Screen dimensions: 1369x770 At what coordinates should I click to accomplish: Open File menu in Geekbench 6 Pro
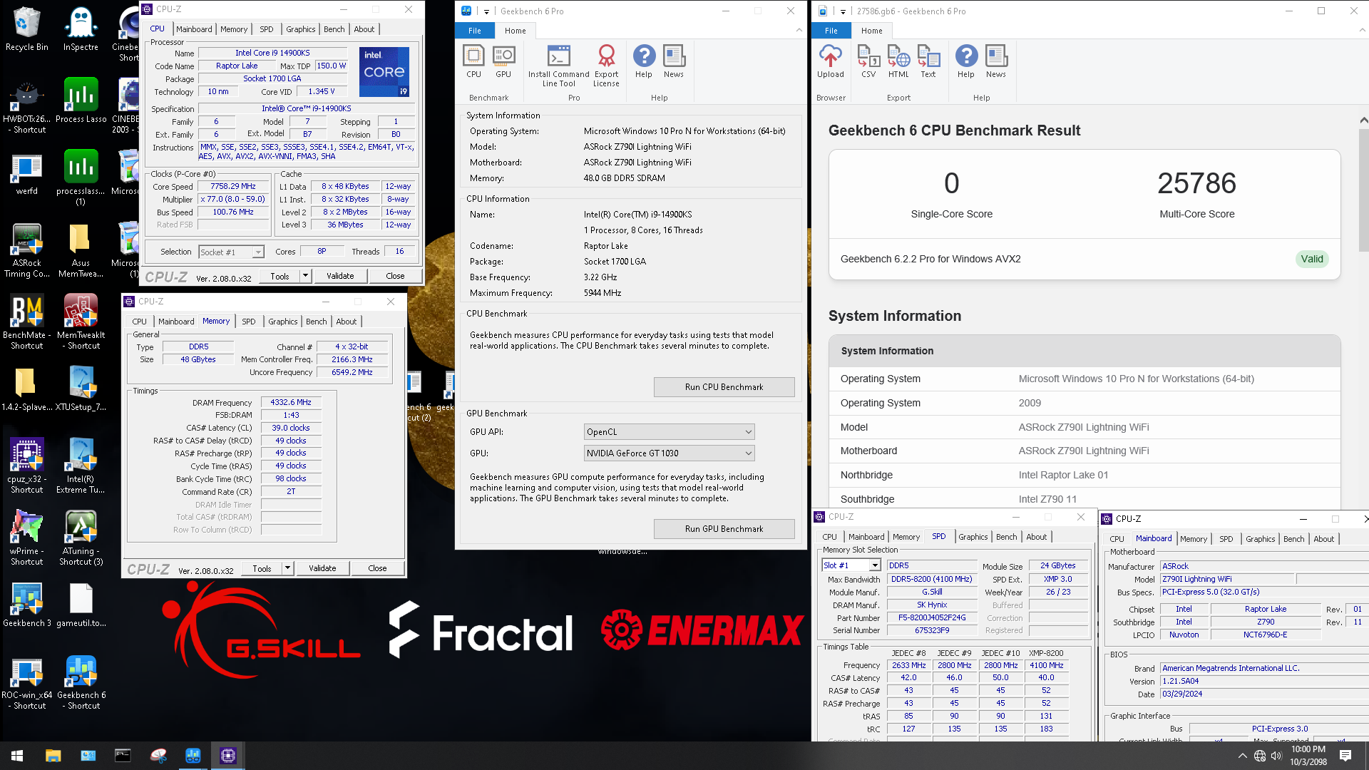475,31
